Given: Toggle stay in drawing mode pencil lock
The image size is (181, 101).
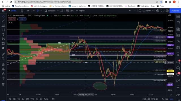Looking at the screenshot, I should click(x=3, y=69).
